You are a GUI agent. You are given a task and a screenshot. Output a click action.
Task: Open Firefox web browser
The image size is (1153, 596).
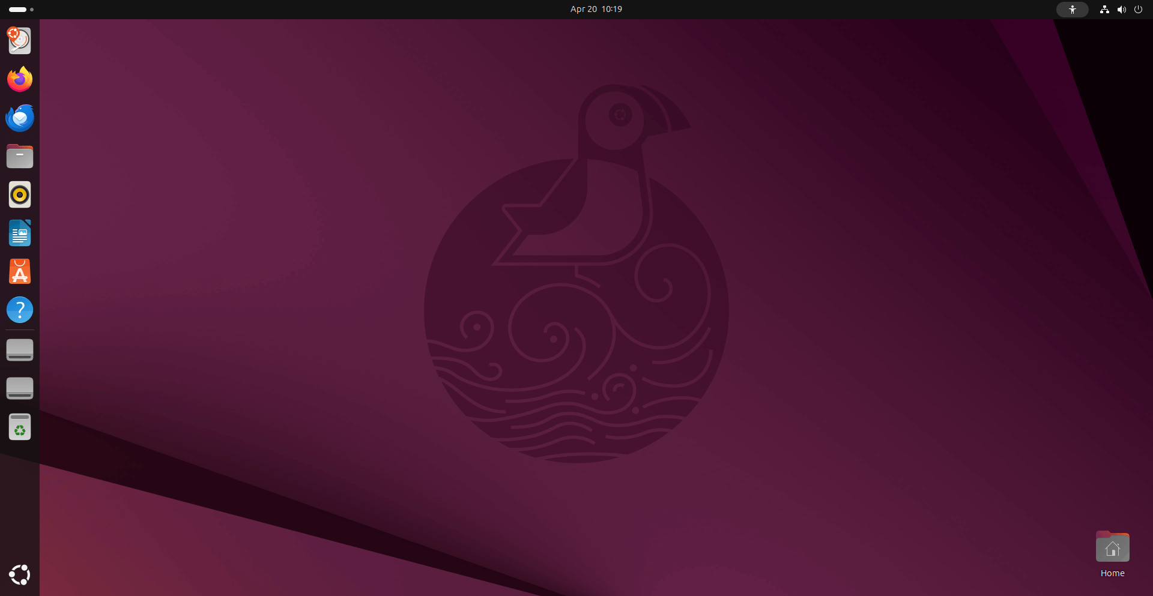click(20, 79)
